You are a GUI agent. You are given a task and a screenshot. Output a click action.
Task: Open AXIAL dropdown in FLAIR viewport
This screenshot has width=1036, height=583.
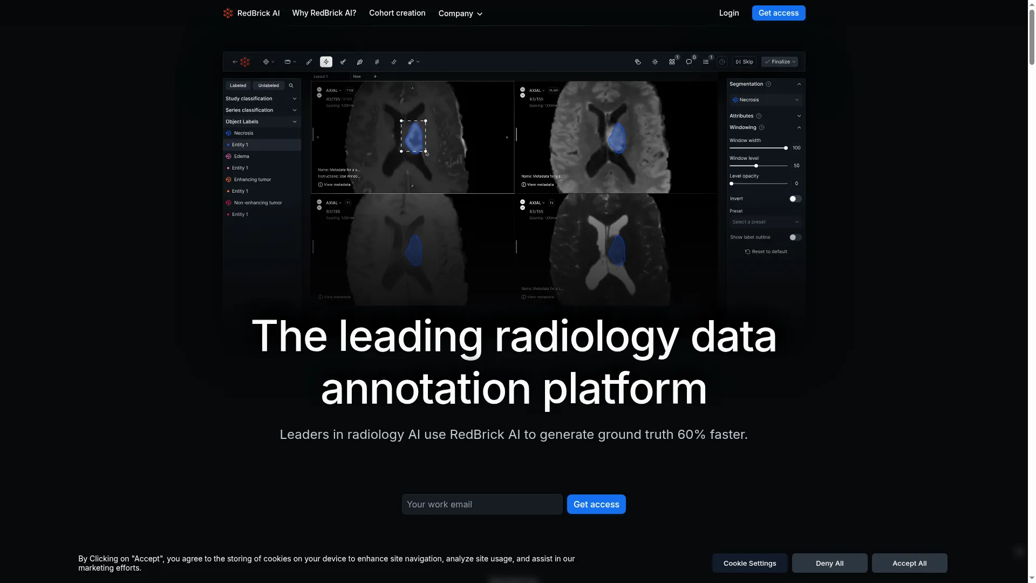point(537,91)
